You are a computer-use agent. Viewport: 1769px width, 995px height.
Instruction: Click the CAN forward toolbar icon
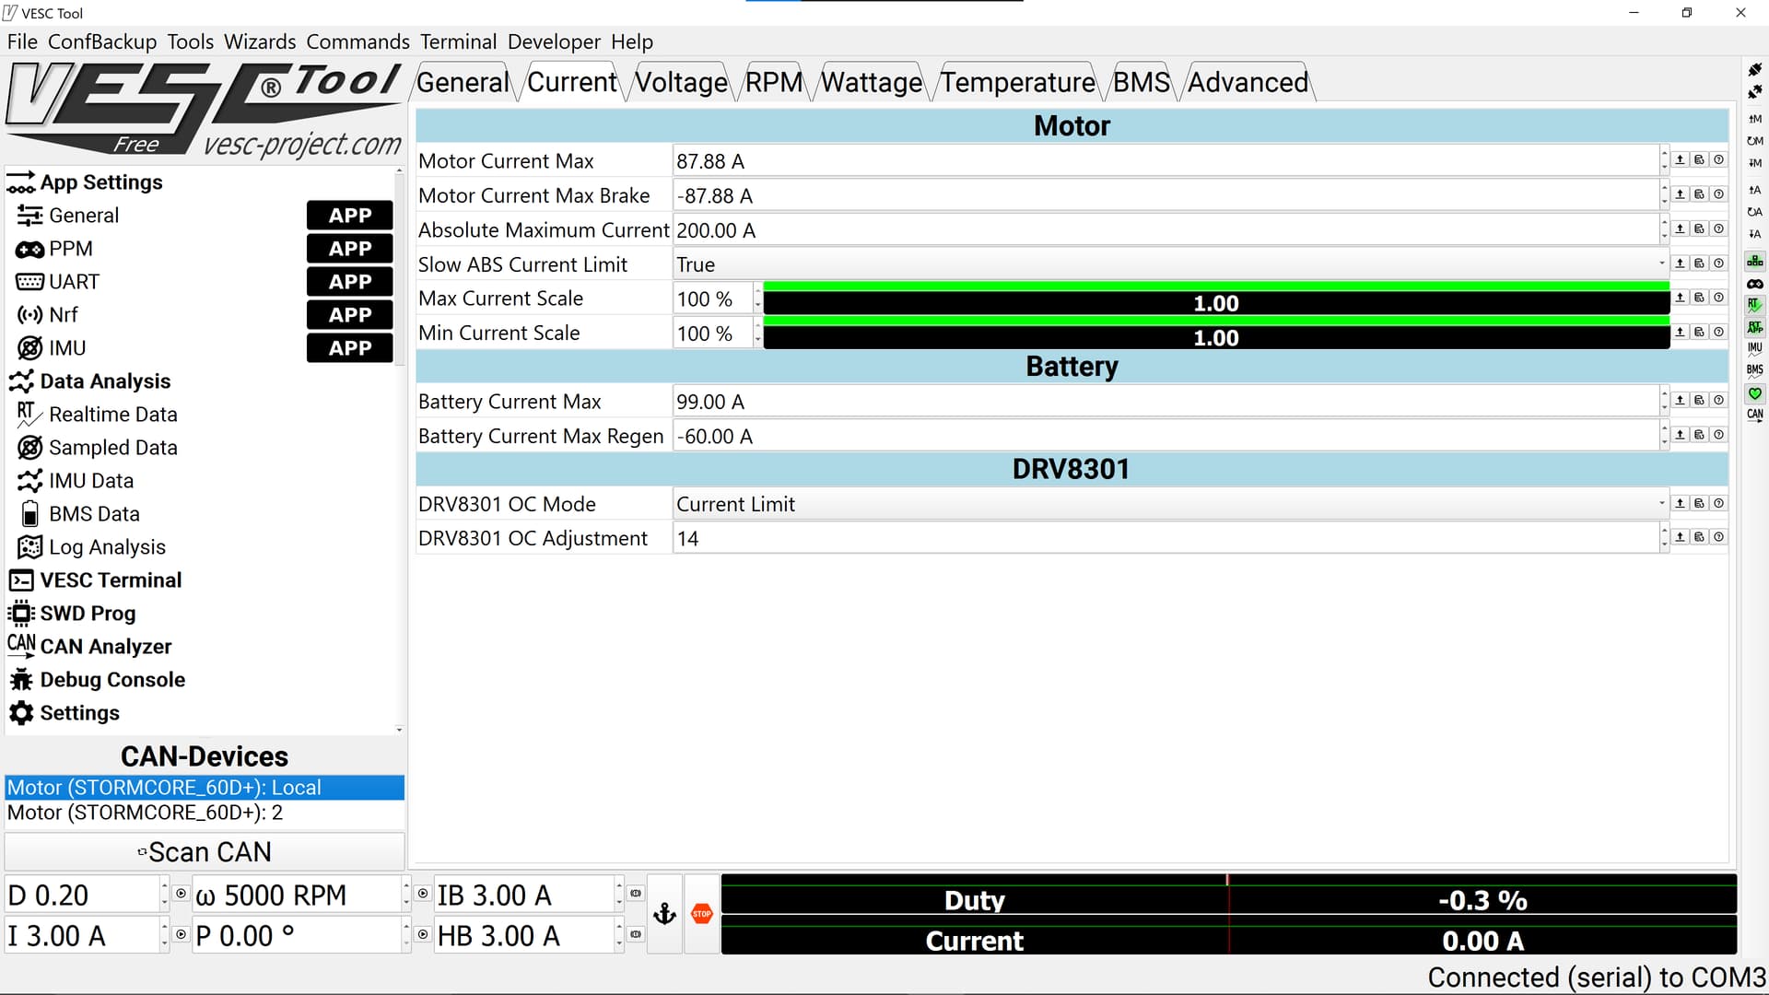1754,415
